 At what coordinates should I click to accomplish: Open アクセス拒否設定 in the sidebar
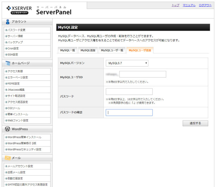(x=27, y=102)
